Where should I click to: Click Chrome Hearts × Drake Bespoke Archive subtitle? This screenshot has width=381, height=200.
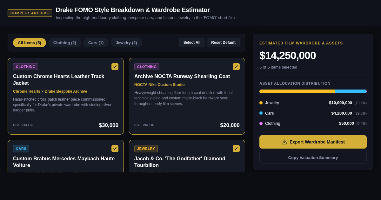pos(50,91)
